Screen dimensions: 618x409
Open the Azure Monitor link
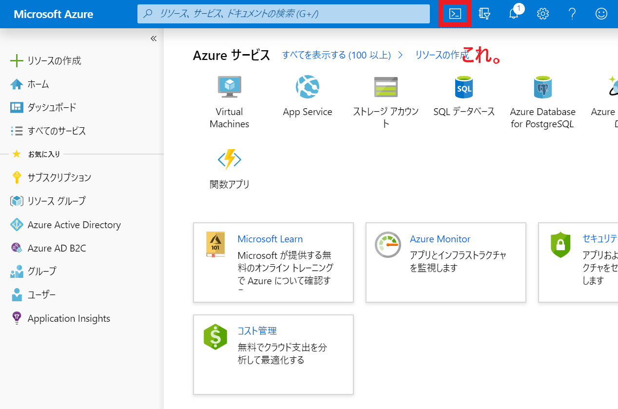[x=440, y=239]
